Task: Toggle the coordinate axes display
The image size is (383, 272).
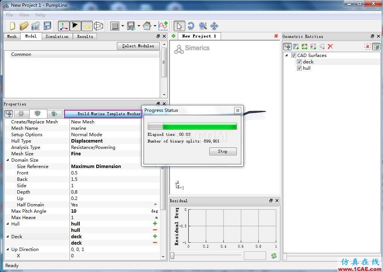Action: coord(64,26)
